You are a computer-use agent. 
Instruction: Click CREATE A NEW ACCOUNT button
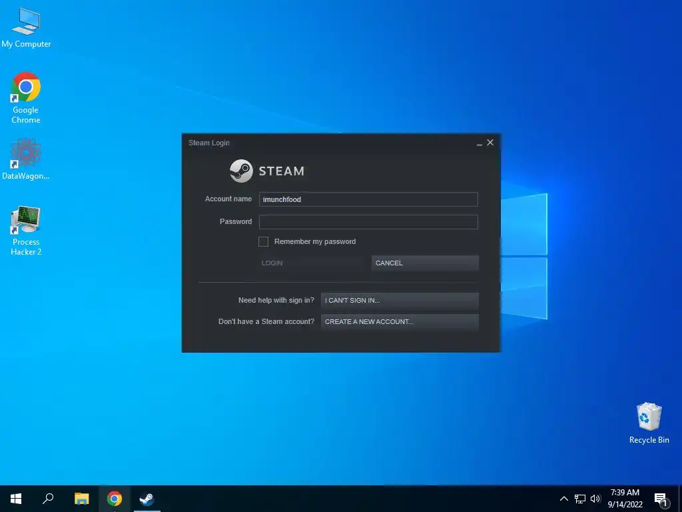400,322
